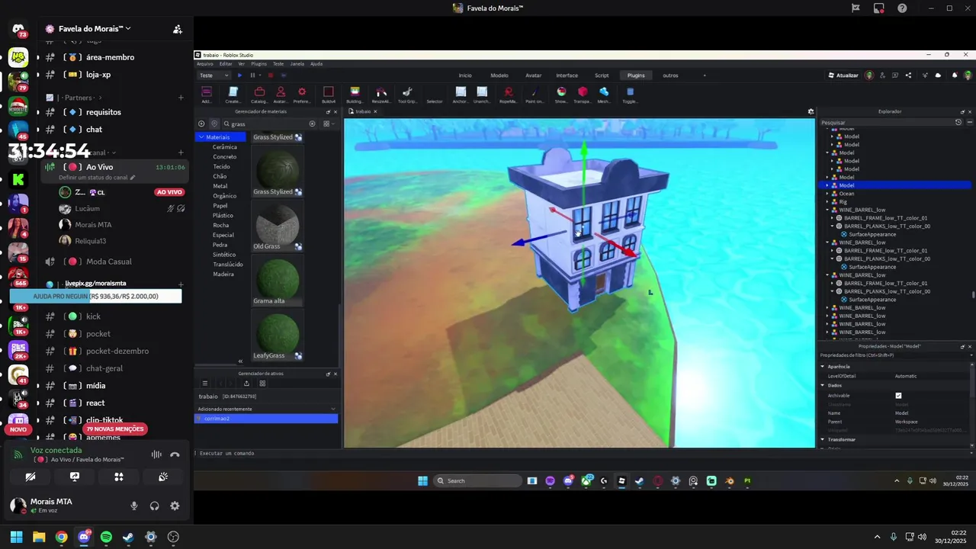This screenshot has height=549, width=976.
Task: Open the Plugins menu in menu bar
Action: tap(258, 64)
